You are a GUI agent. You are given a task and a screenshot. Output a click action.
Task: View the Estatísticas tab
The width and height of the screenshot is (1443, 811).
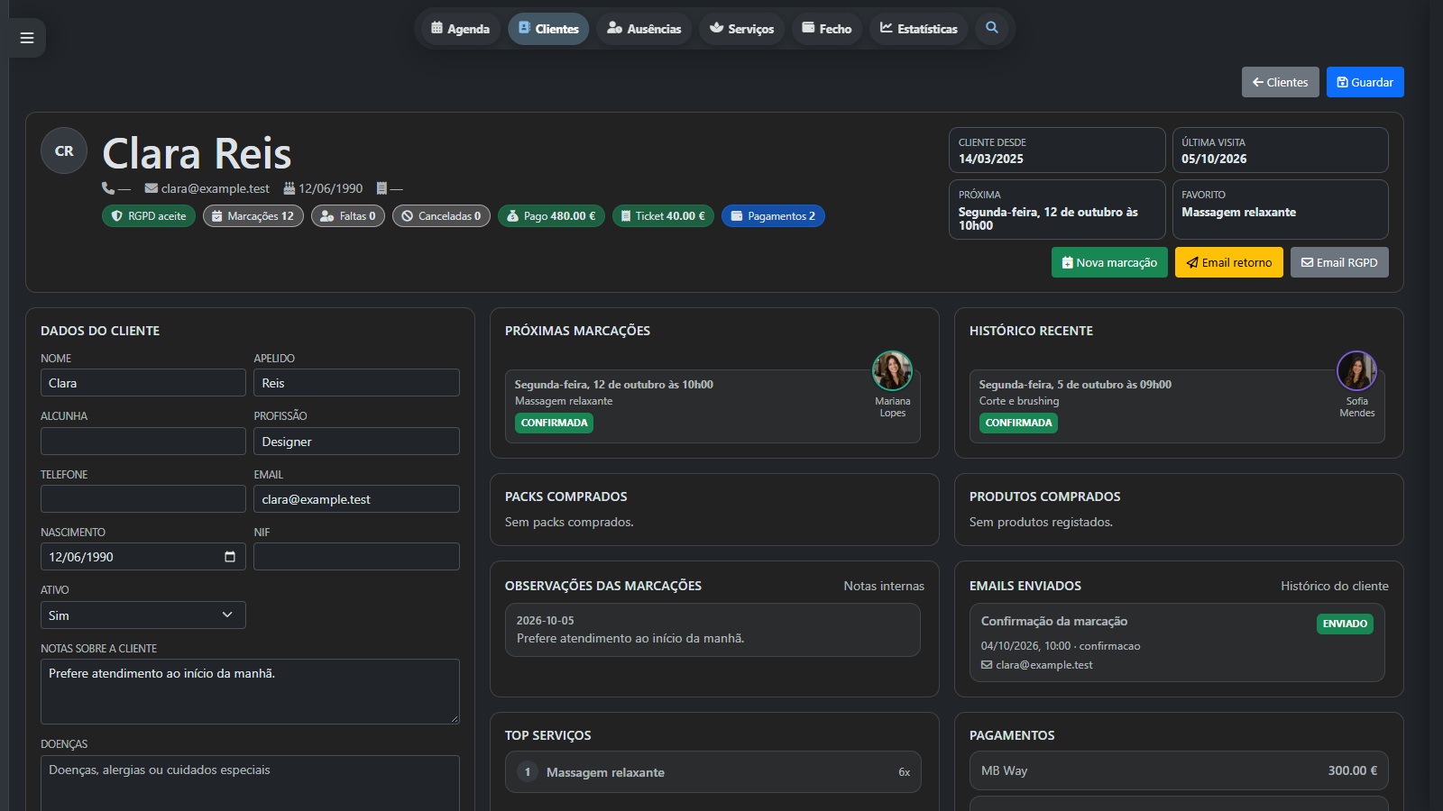(919, 29)
